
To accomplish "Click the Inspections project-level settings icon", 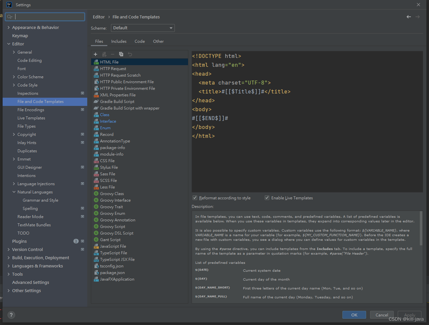I will click(82, 93).
